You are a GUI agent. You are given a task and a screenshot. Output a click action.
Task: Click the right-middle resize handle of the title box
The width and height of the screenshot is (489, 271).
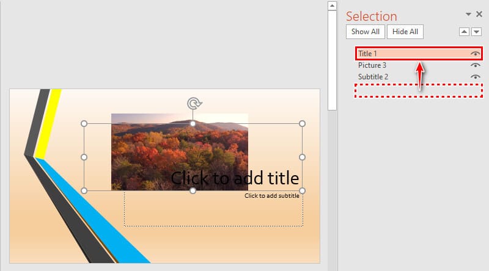pyautogui.click(x=302, y=157)
